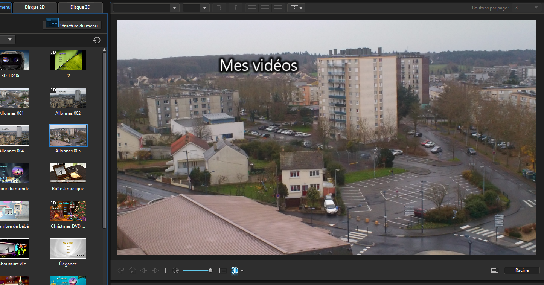Select the 3D TD10e menu template
The width and height of the screenshot is (544, 285).
[14, 60]
